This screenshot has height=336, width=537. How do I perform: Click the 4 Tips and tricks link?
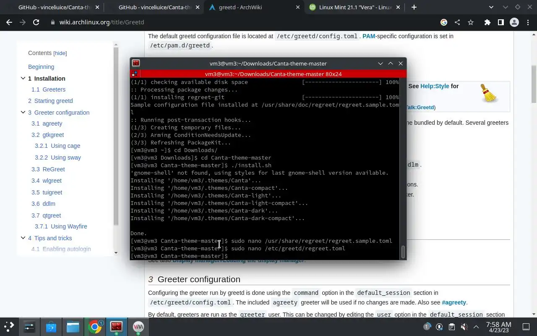pos(50,238)
